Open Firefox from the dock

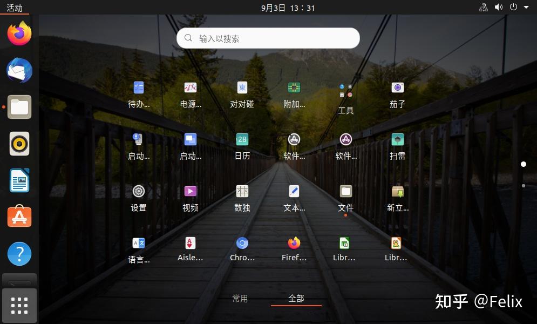coord(19,33)
